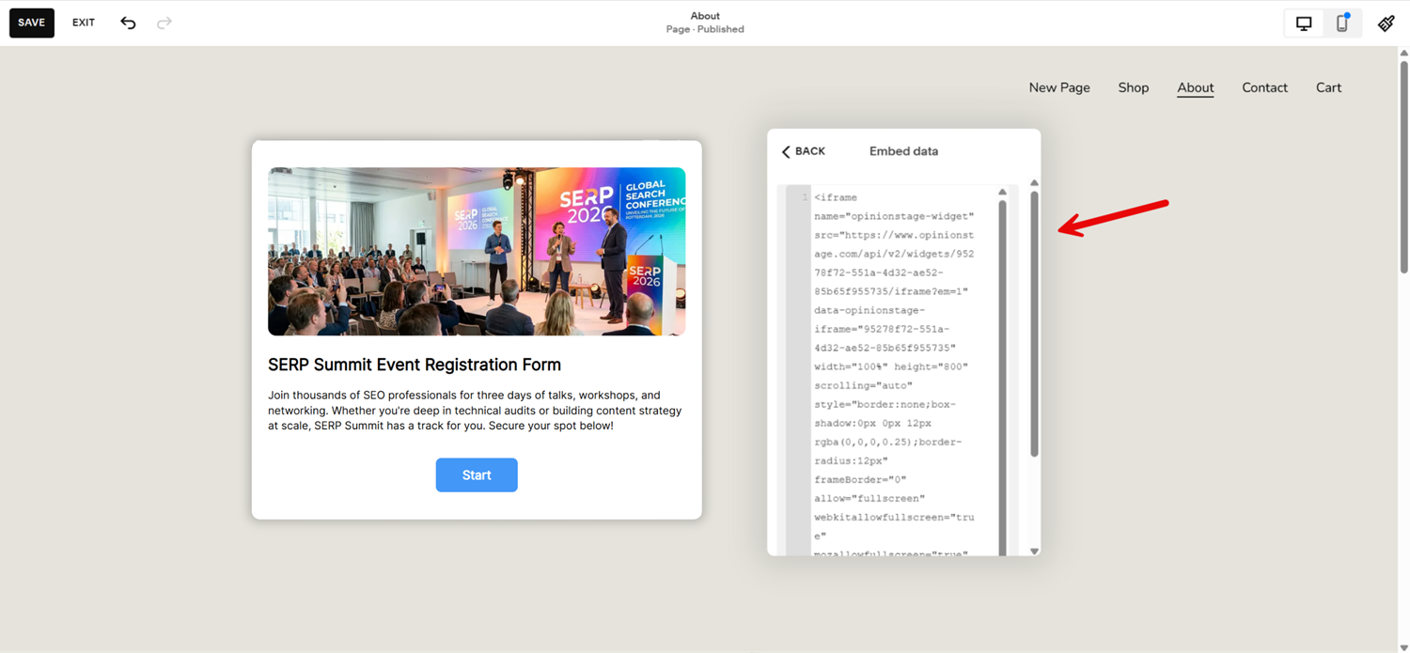The width and height of the screenshot is (1410, 653).
Task: Go BACK from Embed data panel
Action: 804,151
